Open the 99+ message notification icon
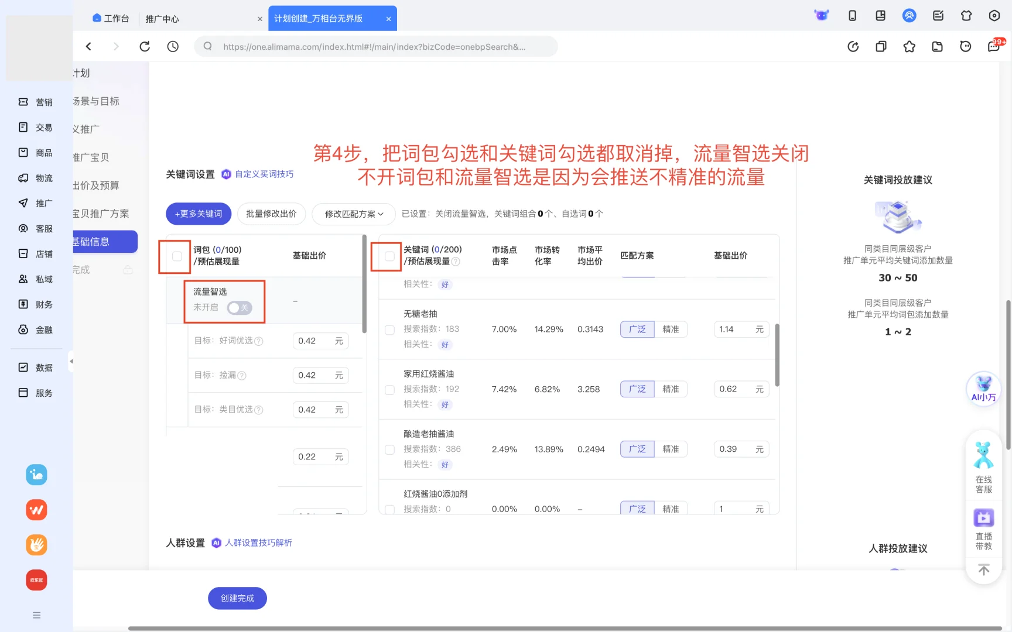Image resolution: width=1012 pixels, height=632 pixels. [x=993, y=46]
